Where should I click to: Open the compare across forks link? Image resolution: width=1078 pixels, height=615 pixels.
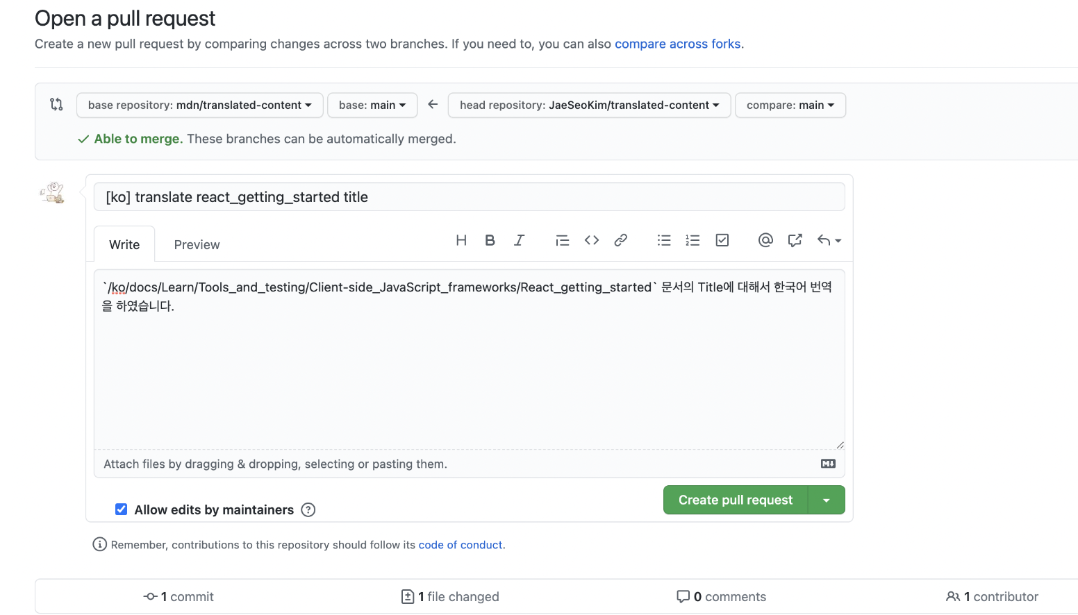click(x=677, y=44)
